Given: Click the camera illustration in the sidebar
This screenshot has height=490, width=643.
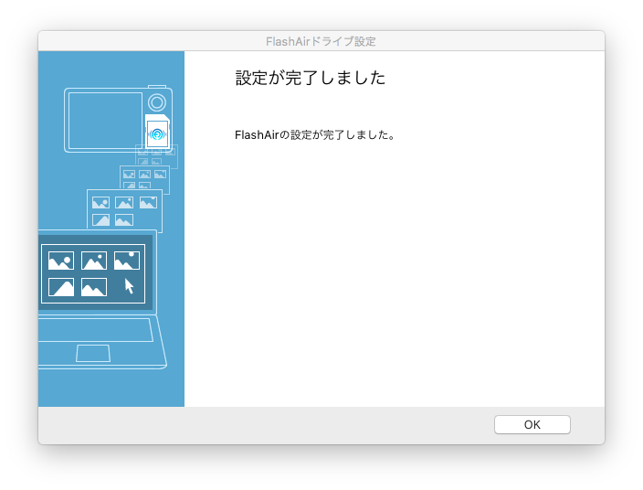Looking at the screenshot, I should pyautogui.click(x=118, y=119).
